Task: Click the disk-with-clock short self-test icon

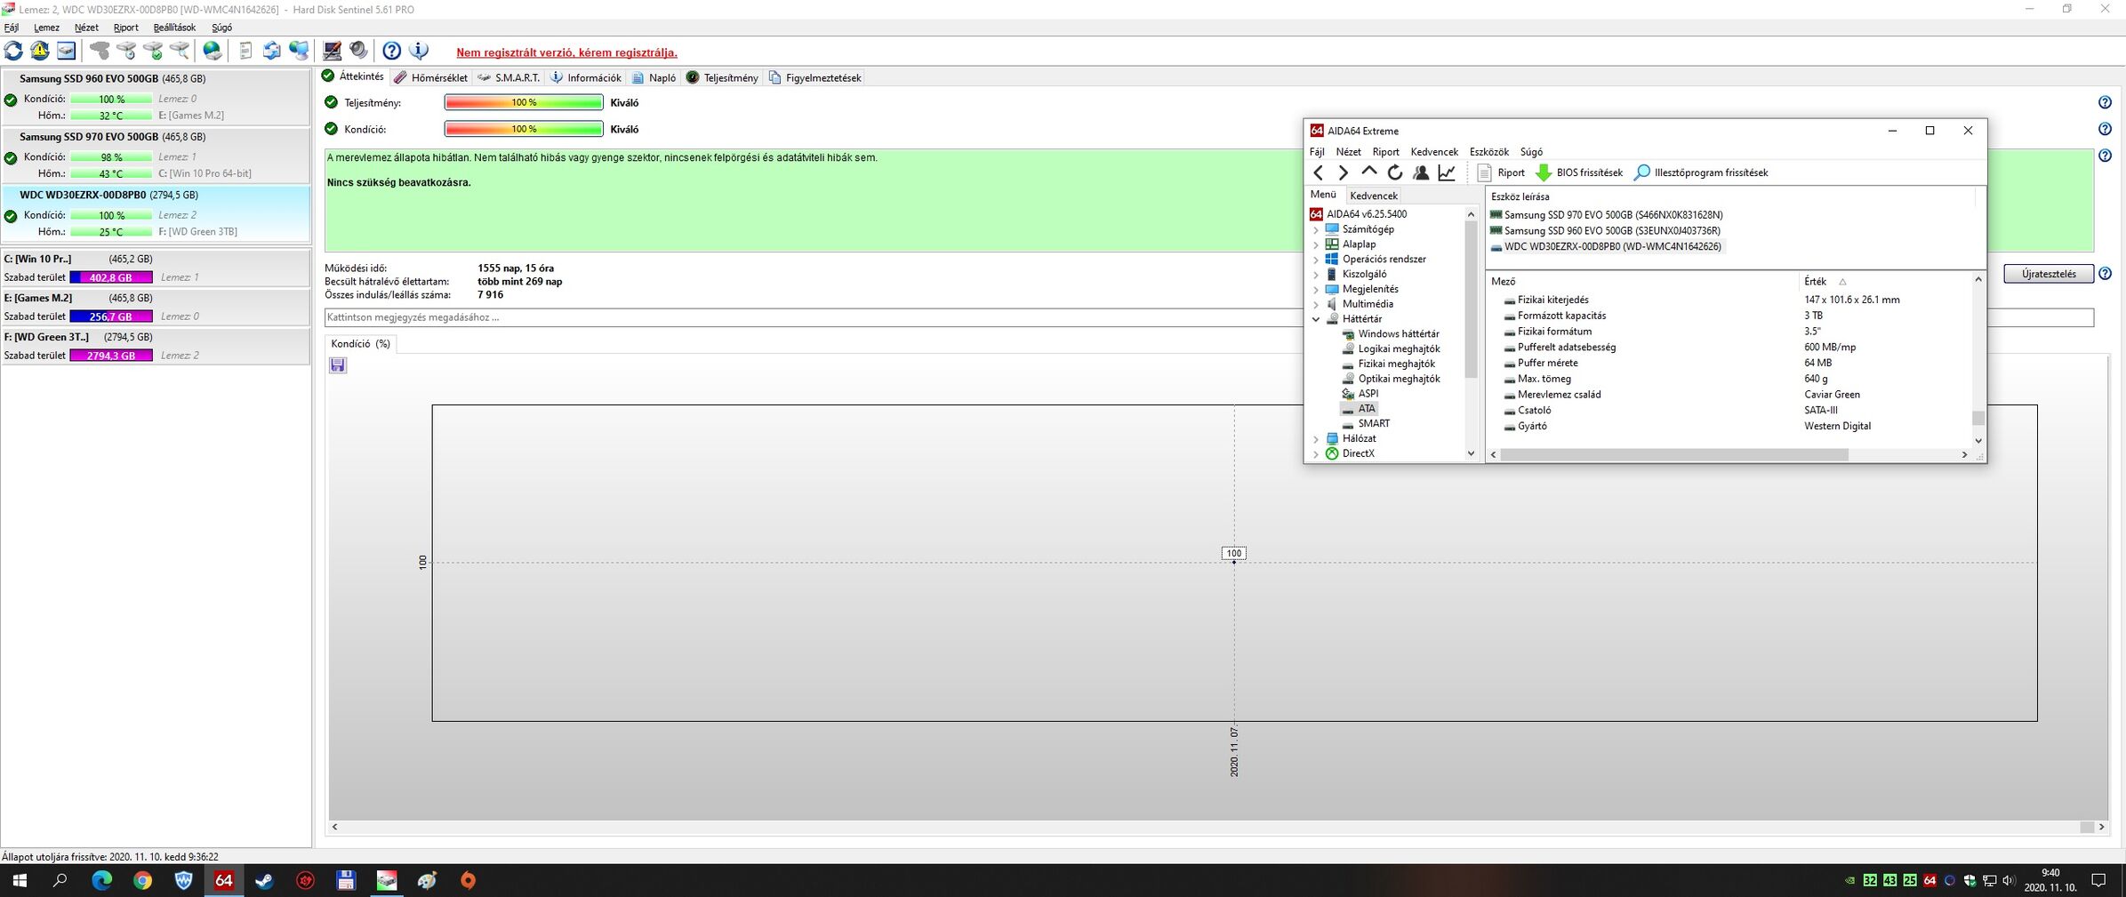Action: [x=126, y=51]
